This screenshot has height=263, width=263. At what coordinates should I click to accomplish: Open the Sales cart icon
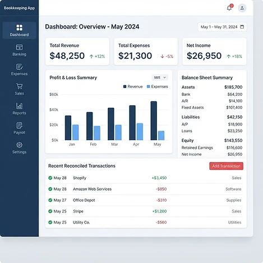(x=20, y=86)
